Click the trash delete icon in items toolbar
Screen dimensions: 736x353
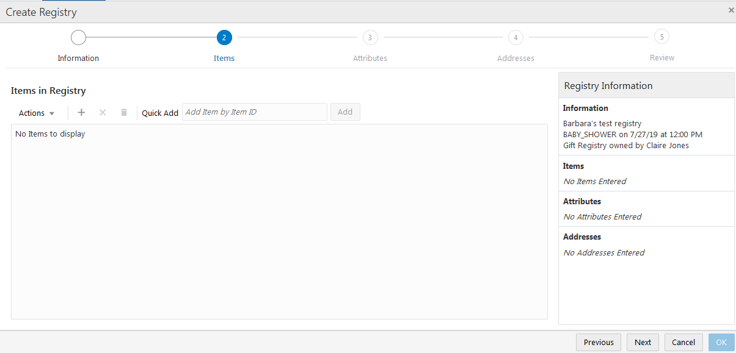(x=124, y=113)
